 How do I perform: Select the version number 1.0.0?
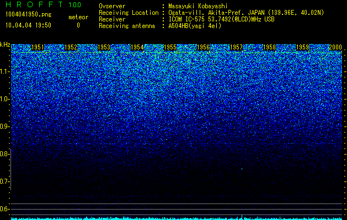(x=75, y=5)
